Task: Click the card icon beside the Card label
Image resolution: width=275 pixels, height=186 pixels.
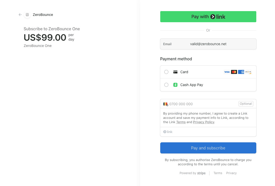Action: pyautogui.click(x=175, y=72)
